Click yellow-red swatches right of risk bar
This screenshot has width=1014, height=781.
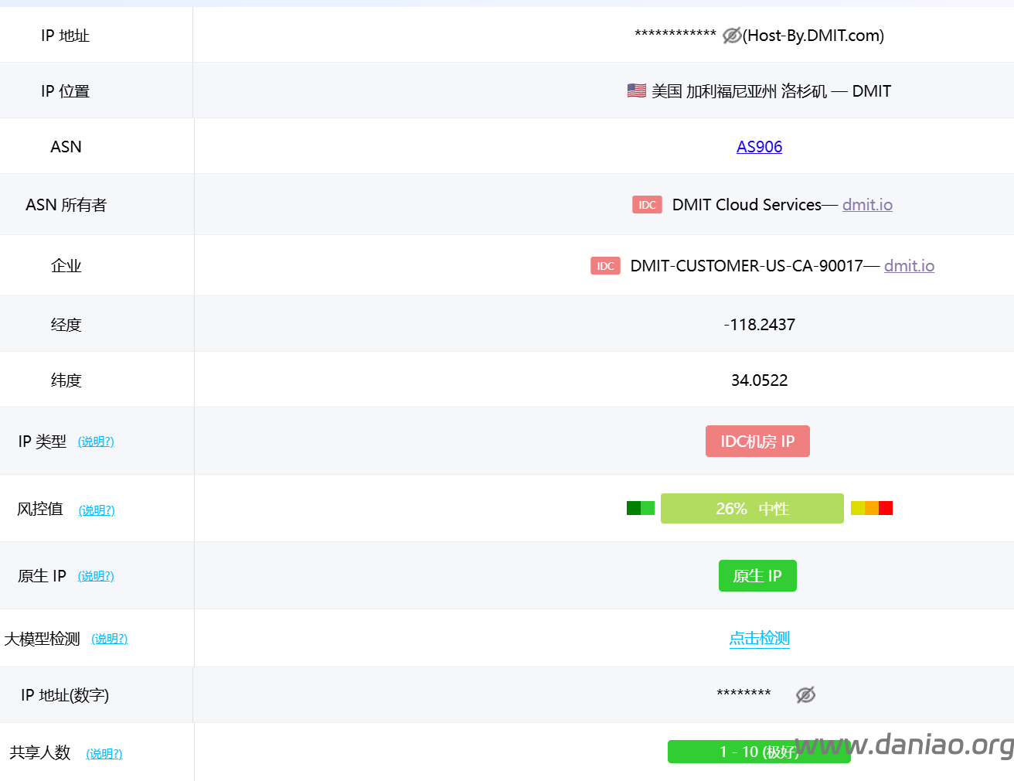[872, 508]
